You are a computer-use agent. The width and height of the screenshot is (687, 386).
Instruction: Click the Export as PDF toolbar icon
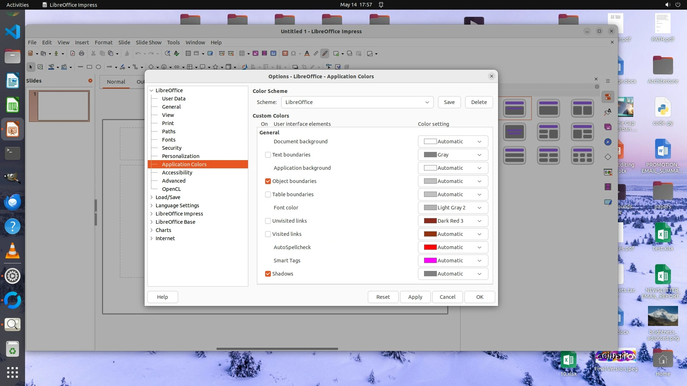[73, 54]
